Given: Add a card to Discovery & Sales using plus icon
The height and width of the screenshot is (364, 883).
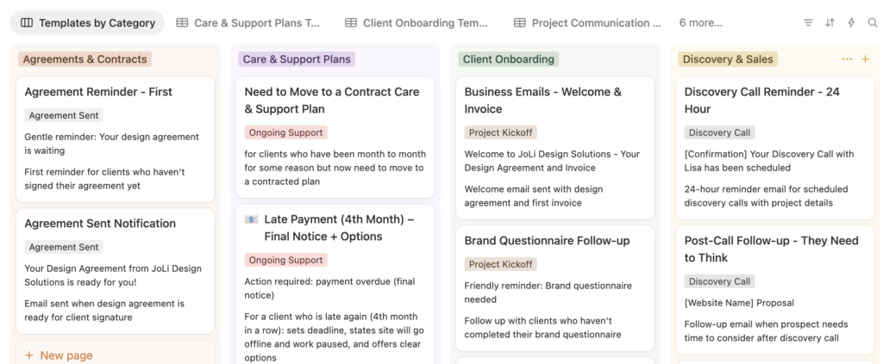Looking at the screenshot, I should 865,59.
